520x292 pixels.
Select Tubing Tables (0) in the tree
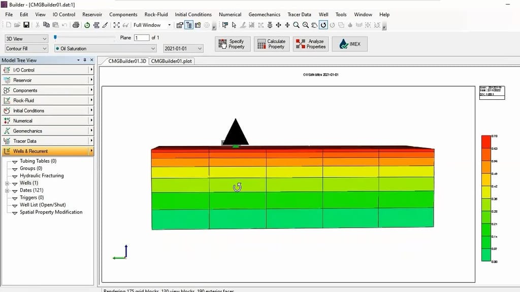[38, 161]
